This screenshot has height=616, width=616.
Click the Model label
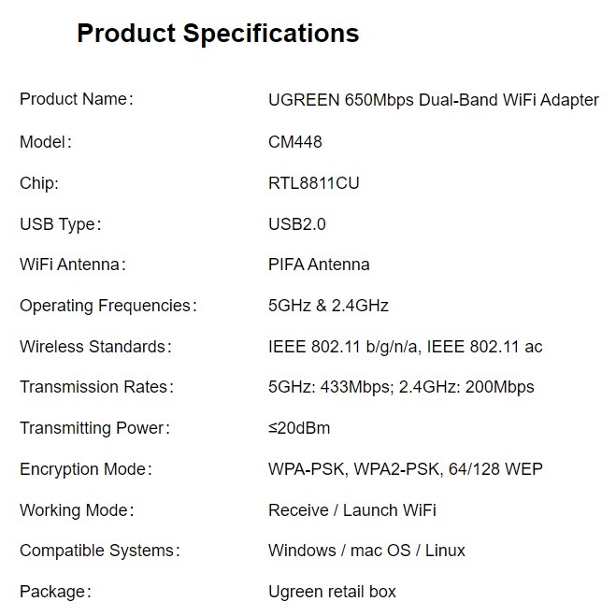point(46,142)
